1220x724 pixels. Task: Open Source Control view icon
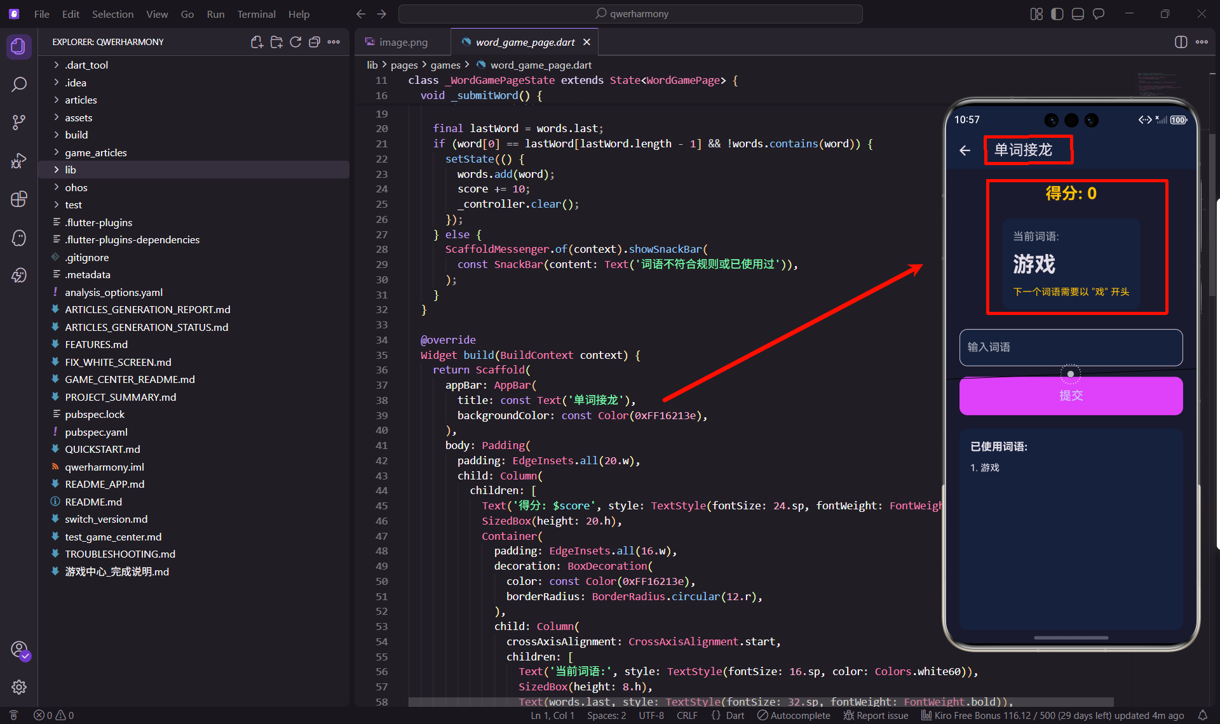tap(19, 122)
